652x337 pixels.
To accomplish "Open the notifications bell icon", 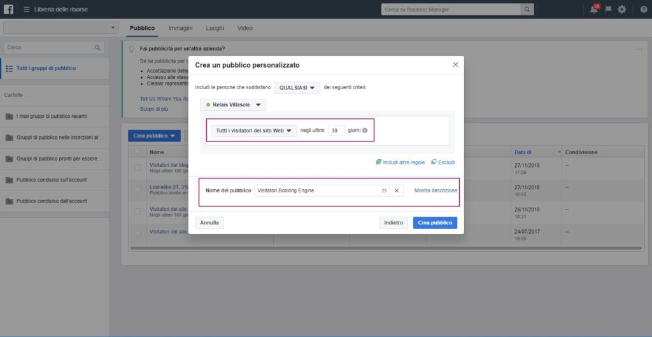I will [x=594, y=9].
